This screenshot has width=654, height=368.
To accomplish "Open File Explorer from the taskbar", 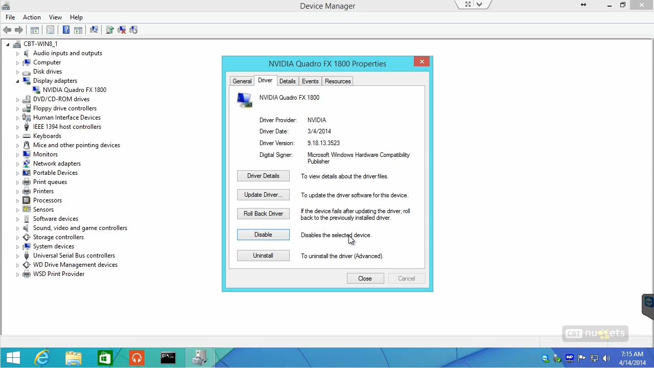I will click(x=74, y=358).
